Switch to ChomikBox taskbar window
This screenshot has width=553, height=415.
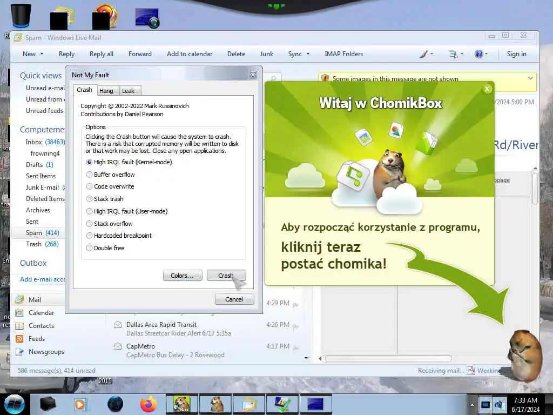182,404
